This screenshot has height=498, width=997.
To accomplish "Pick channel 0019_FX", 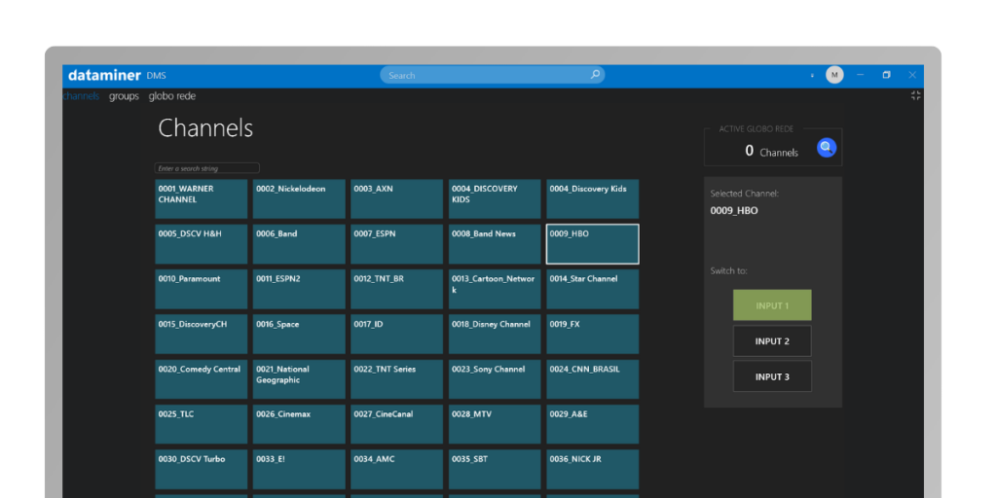I will point(593,335).
